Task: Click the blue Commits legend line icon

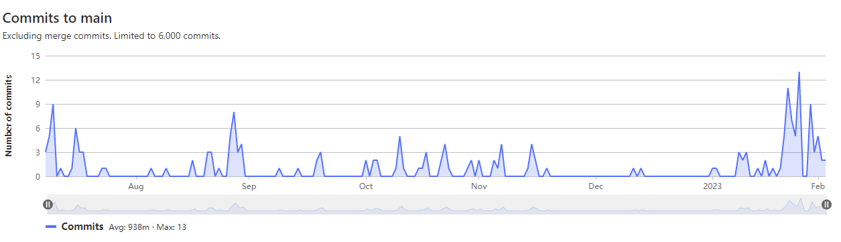Action: pyautogui.click(x=51, y=227)
